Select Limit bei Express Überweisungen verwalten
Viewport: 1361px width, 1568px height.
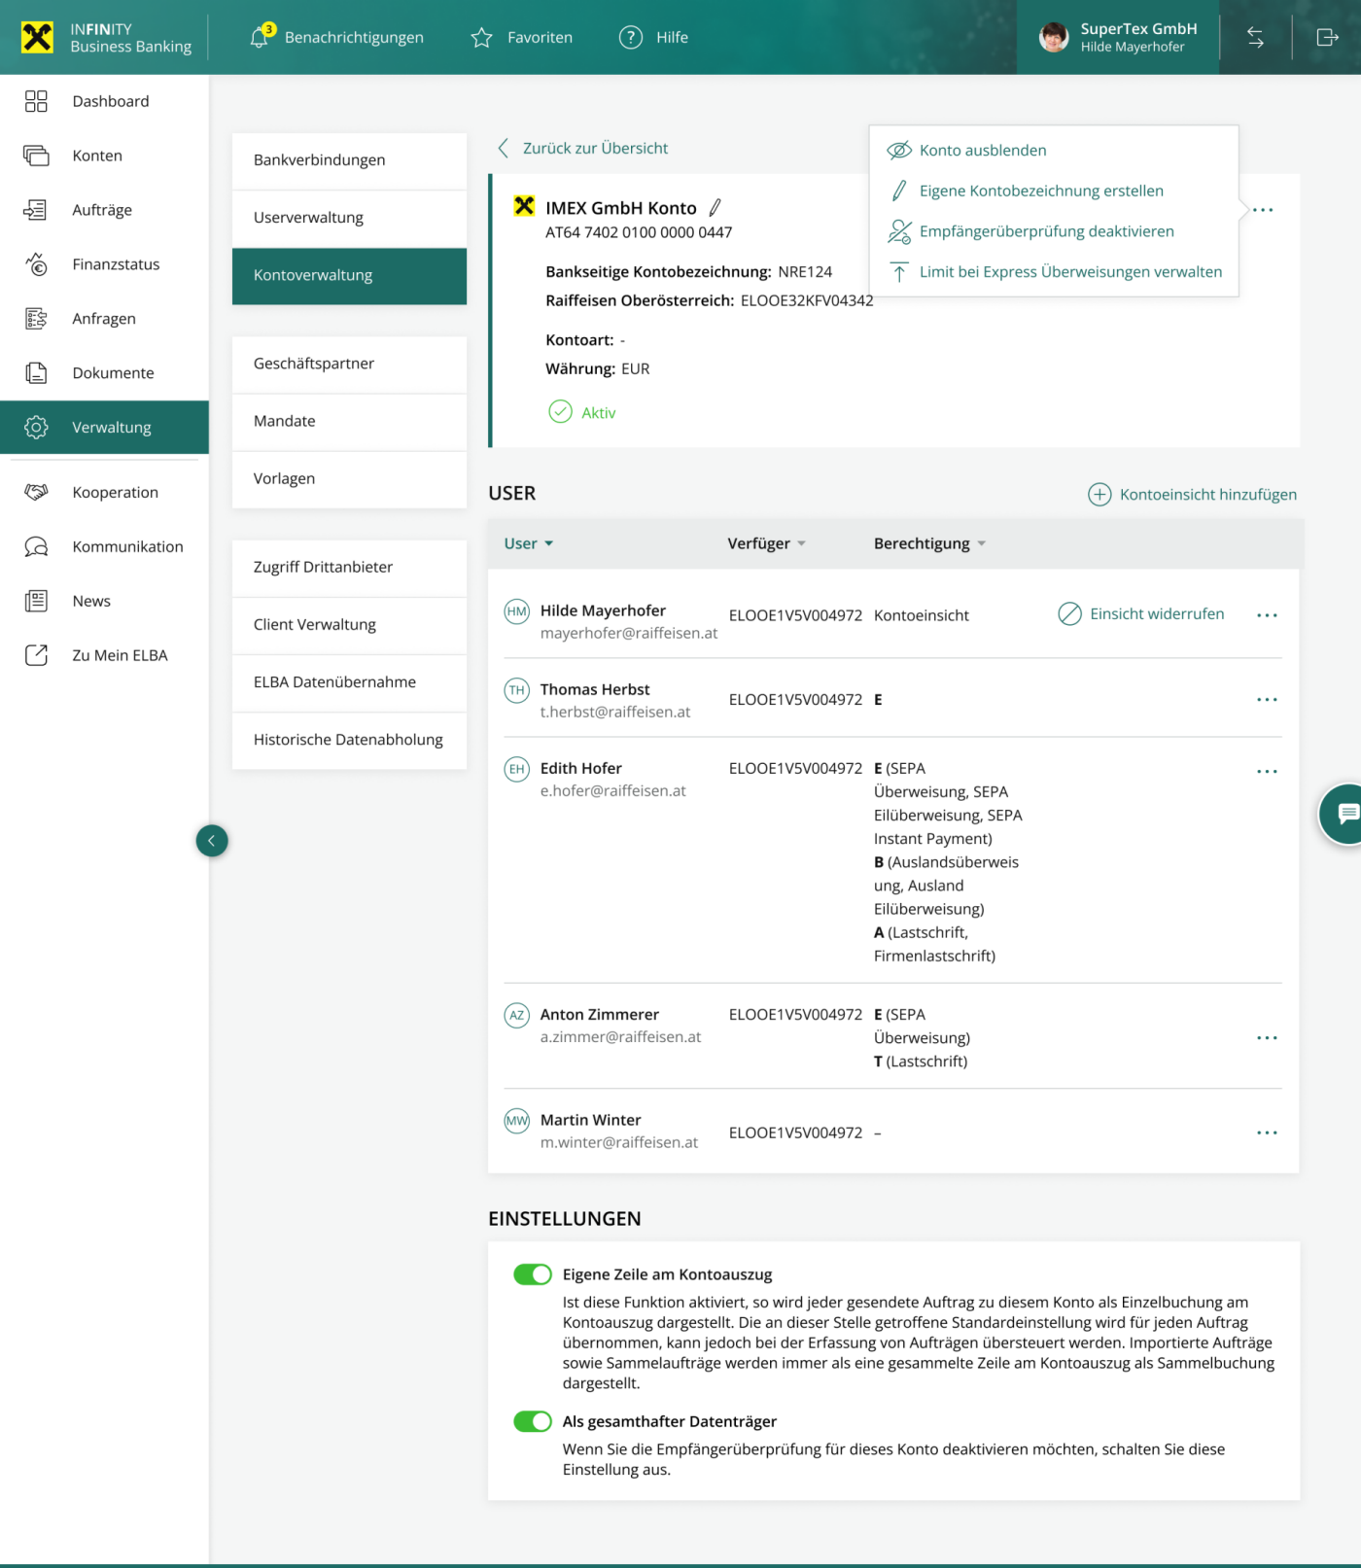click(x=1069, y=272)
